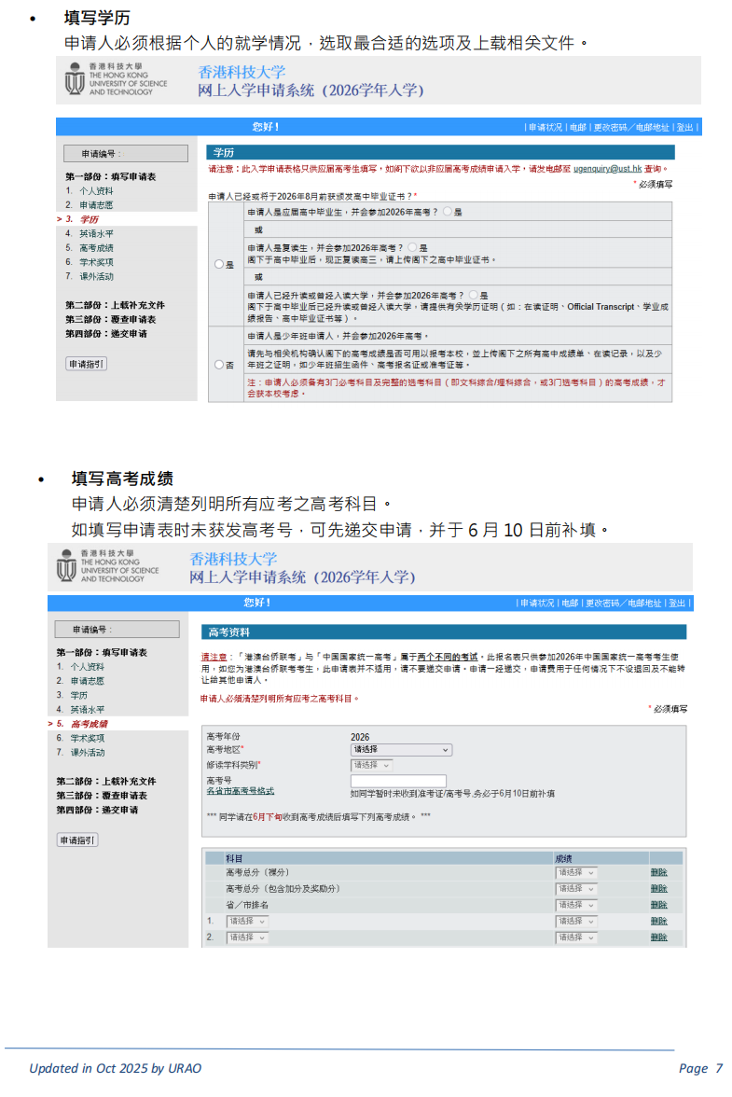Select the main 是 radio for 高中毕业证书 question
This screenshot has height=1097, width=732.
[x=219, y=265]
